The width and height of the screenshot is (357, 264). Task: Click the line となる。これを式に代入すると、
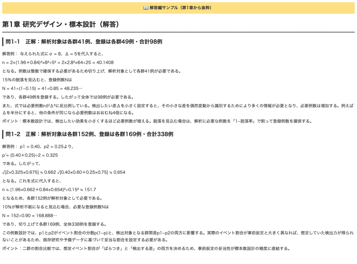coord(32,181)
